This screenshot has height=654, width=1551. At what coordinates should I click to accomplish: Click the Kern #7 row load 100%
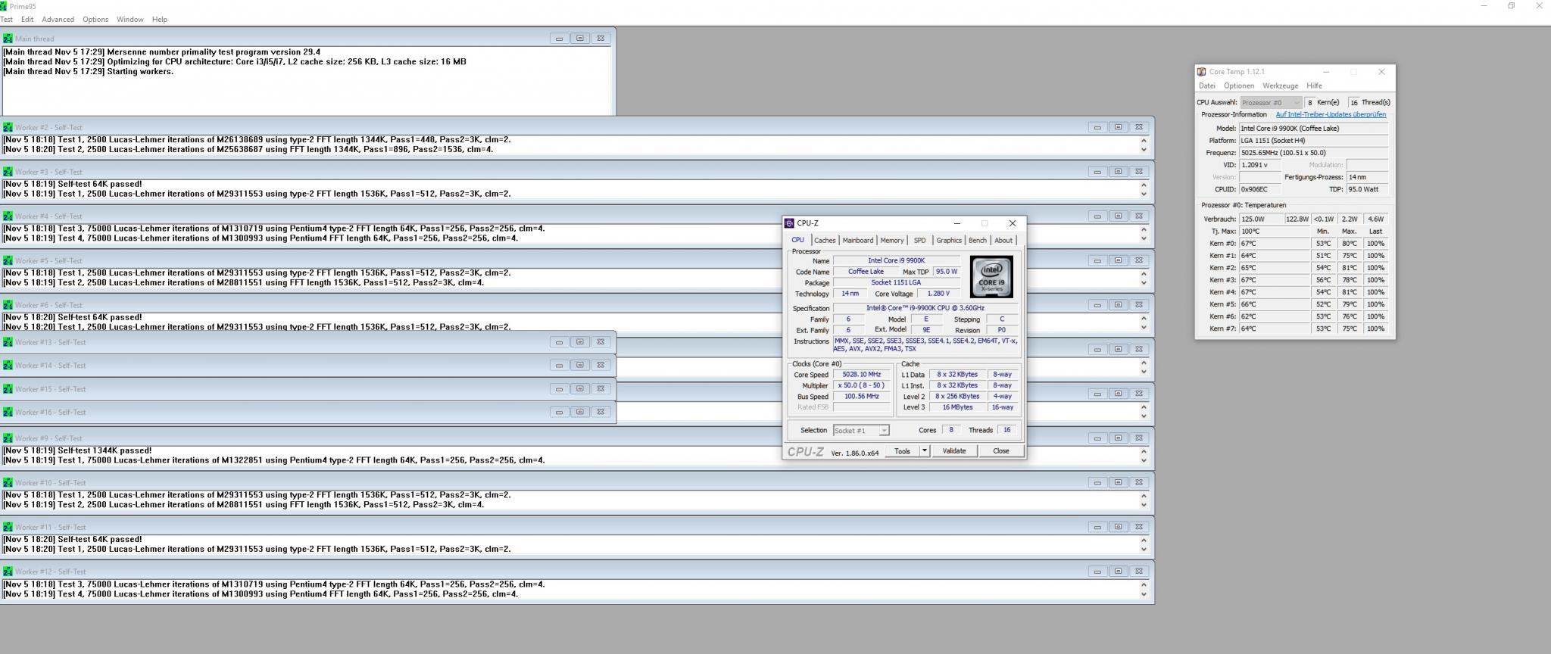(x=1376, y=329)
